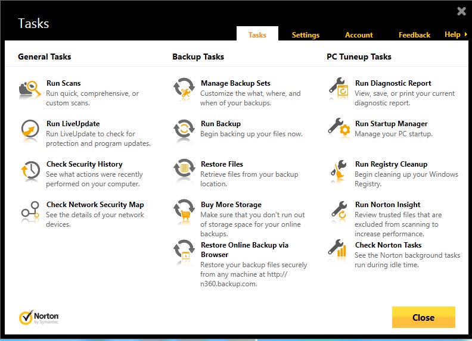Open Check Security History
The height and width of the screenshot is (341, 472).
85,164
